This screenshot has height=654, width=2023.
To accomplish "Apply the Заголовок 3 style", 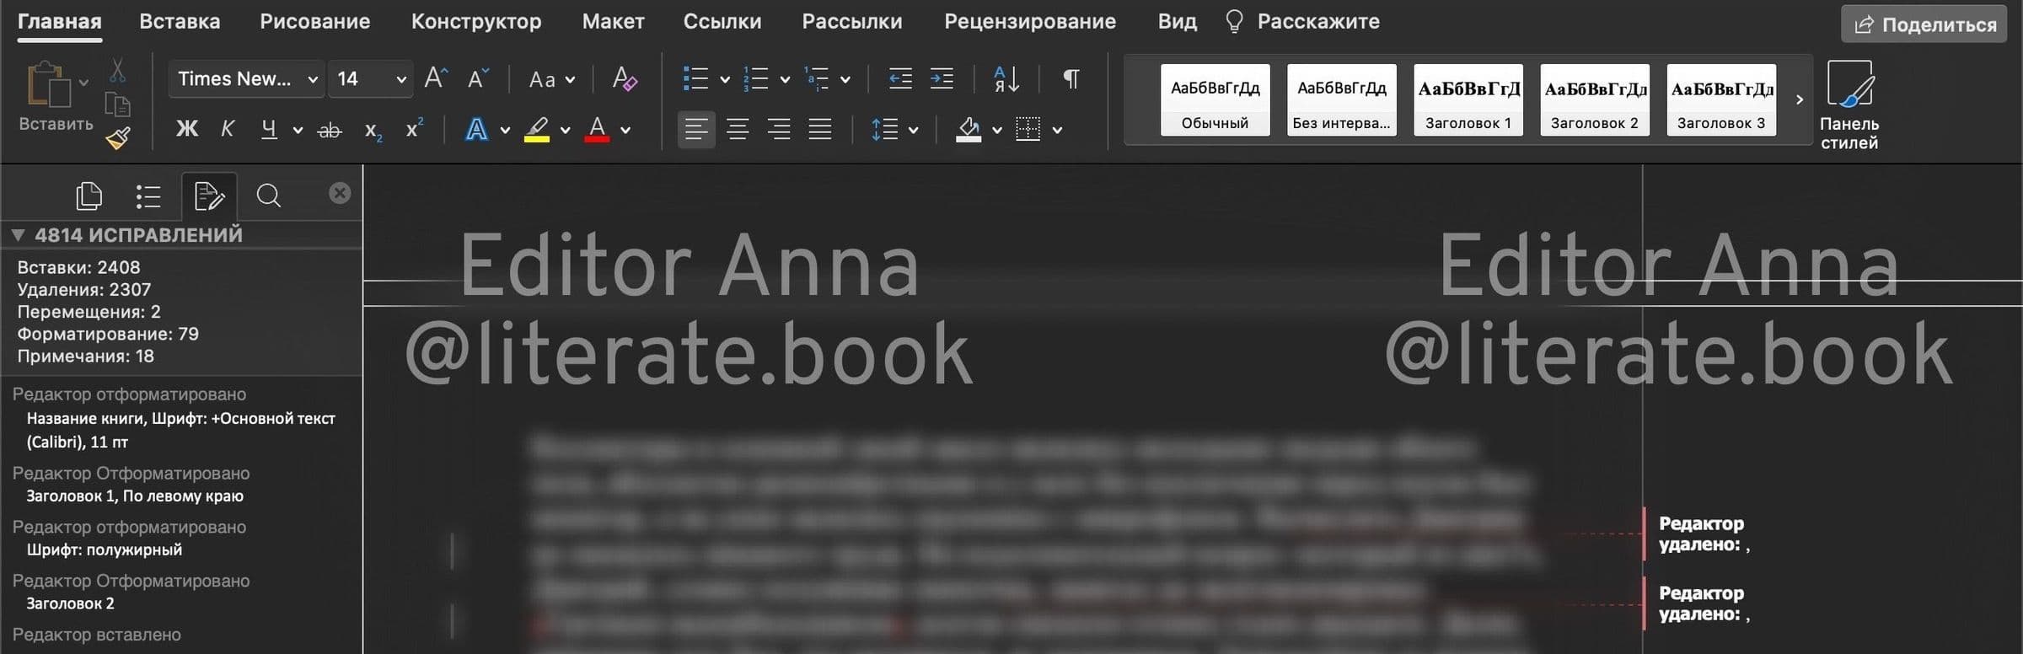I will 1720,99.
